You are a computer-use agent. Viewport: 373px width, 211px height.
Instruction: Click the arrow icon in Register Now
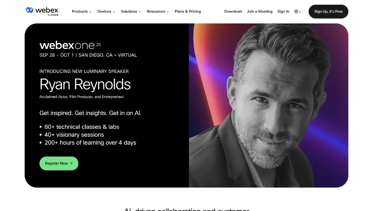pos(71,163)
